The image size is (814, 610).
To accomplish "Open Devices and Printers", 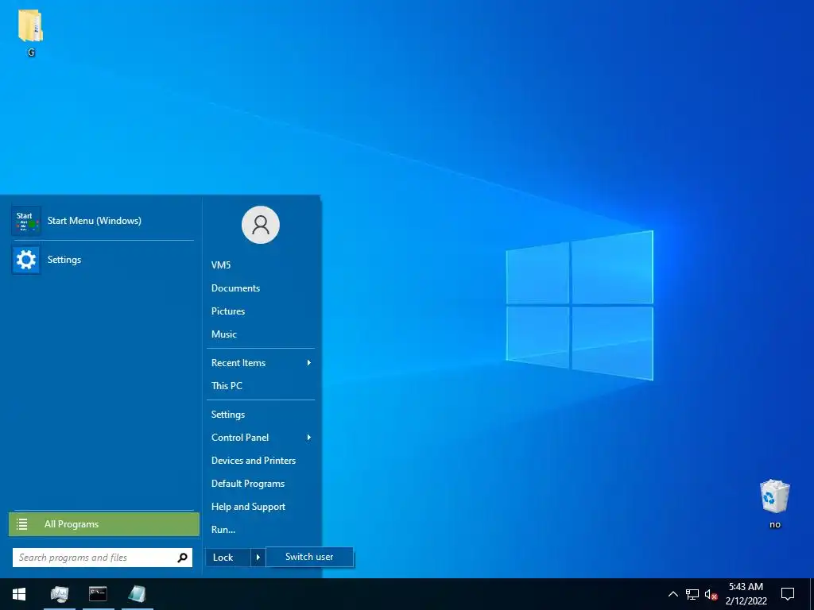I will pos(260,461).
